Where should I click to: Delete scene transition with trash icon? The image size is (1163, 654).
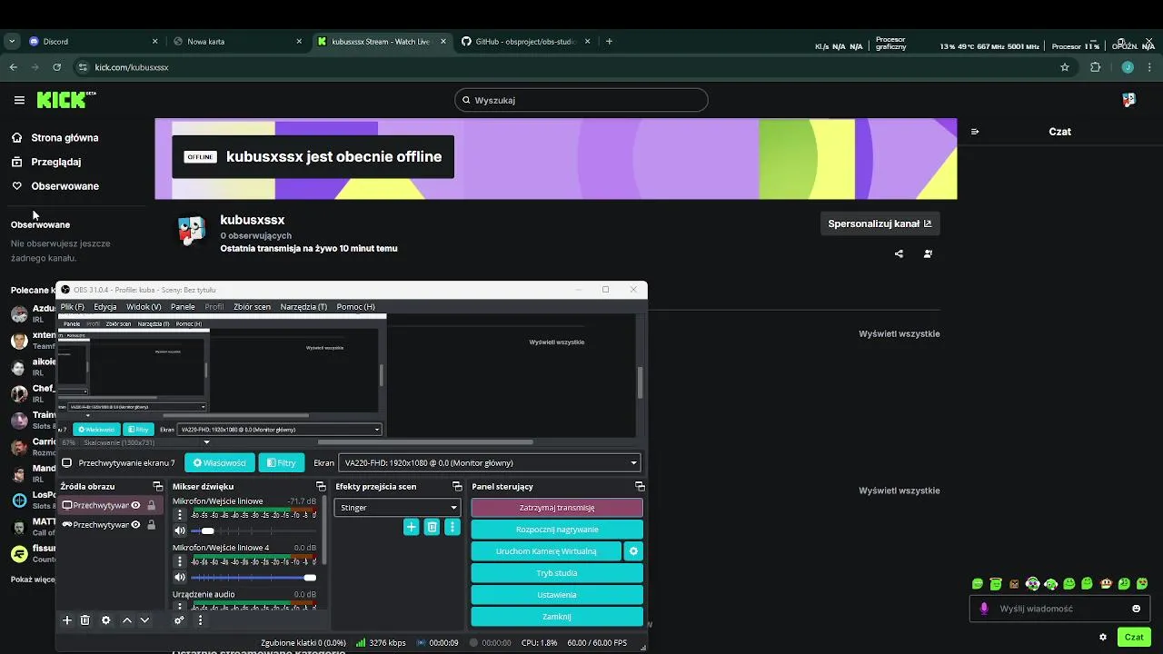point(432,527)
